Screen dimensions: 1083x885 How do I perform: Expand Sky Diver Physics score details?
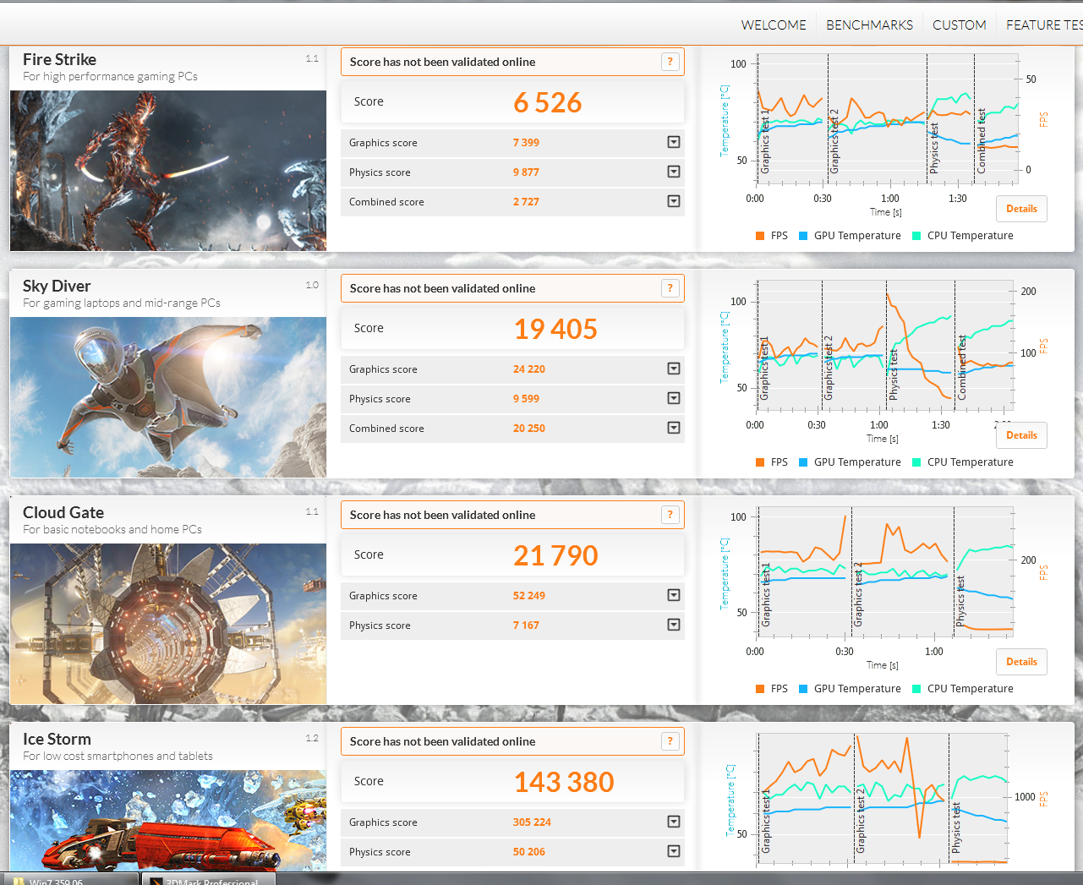(674, 398)
